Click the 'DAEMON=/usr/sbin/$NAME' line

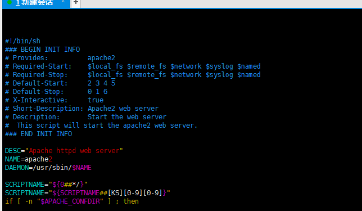48,168
